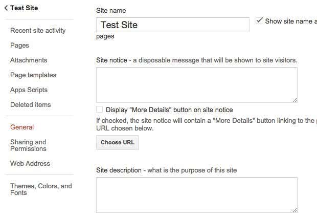Click the Test Site header title
Image resolution: width=317 pixels, height=218 pixels.
(24, 8)
